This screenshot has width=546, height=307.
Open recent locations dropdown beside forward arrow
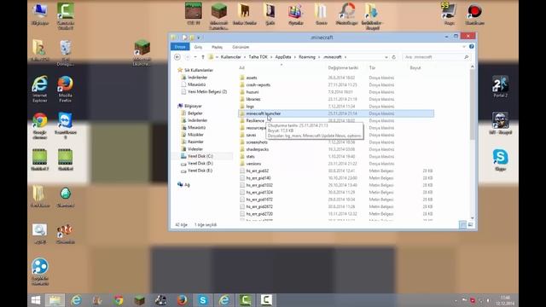(x=195, y=57)
